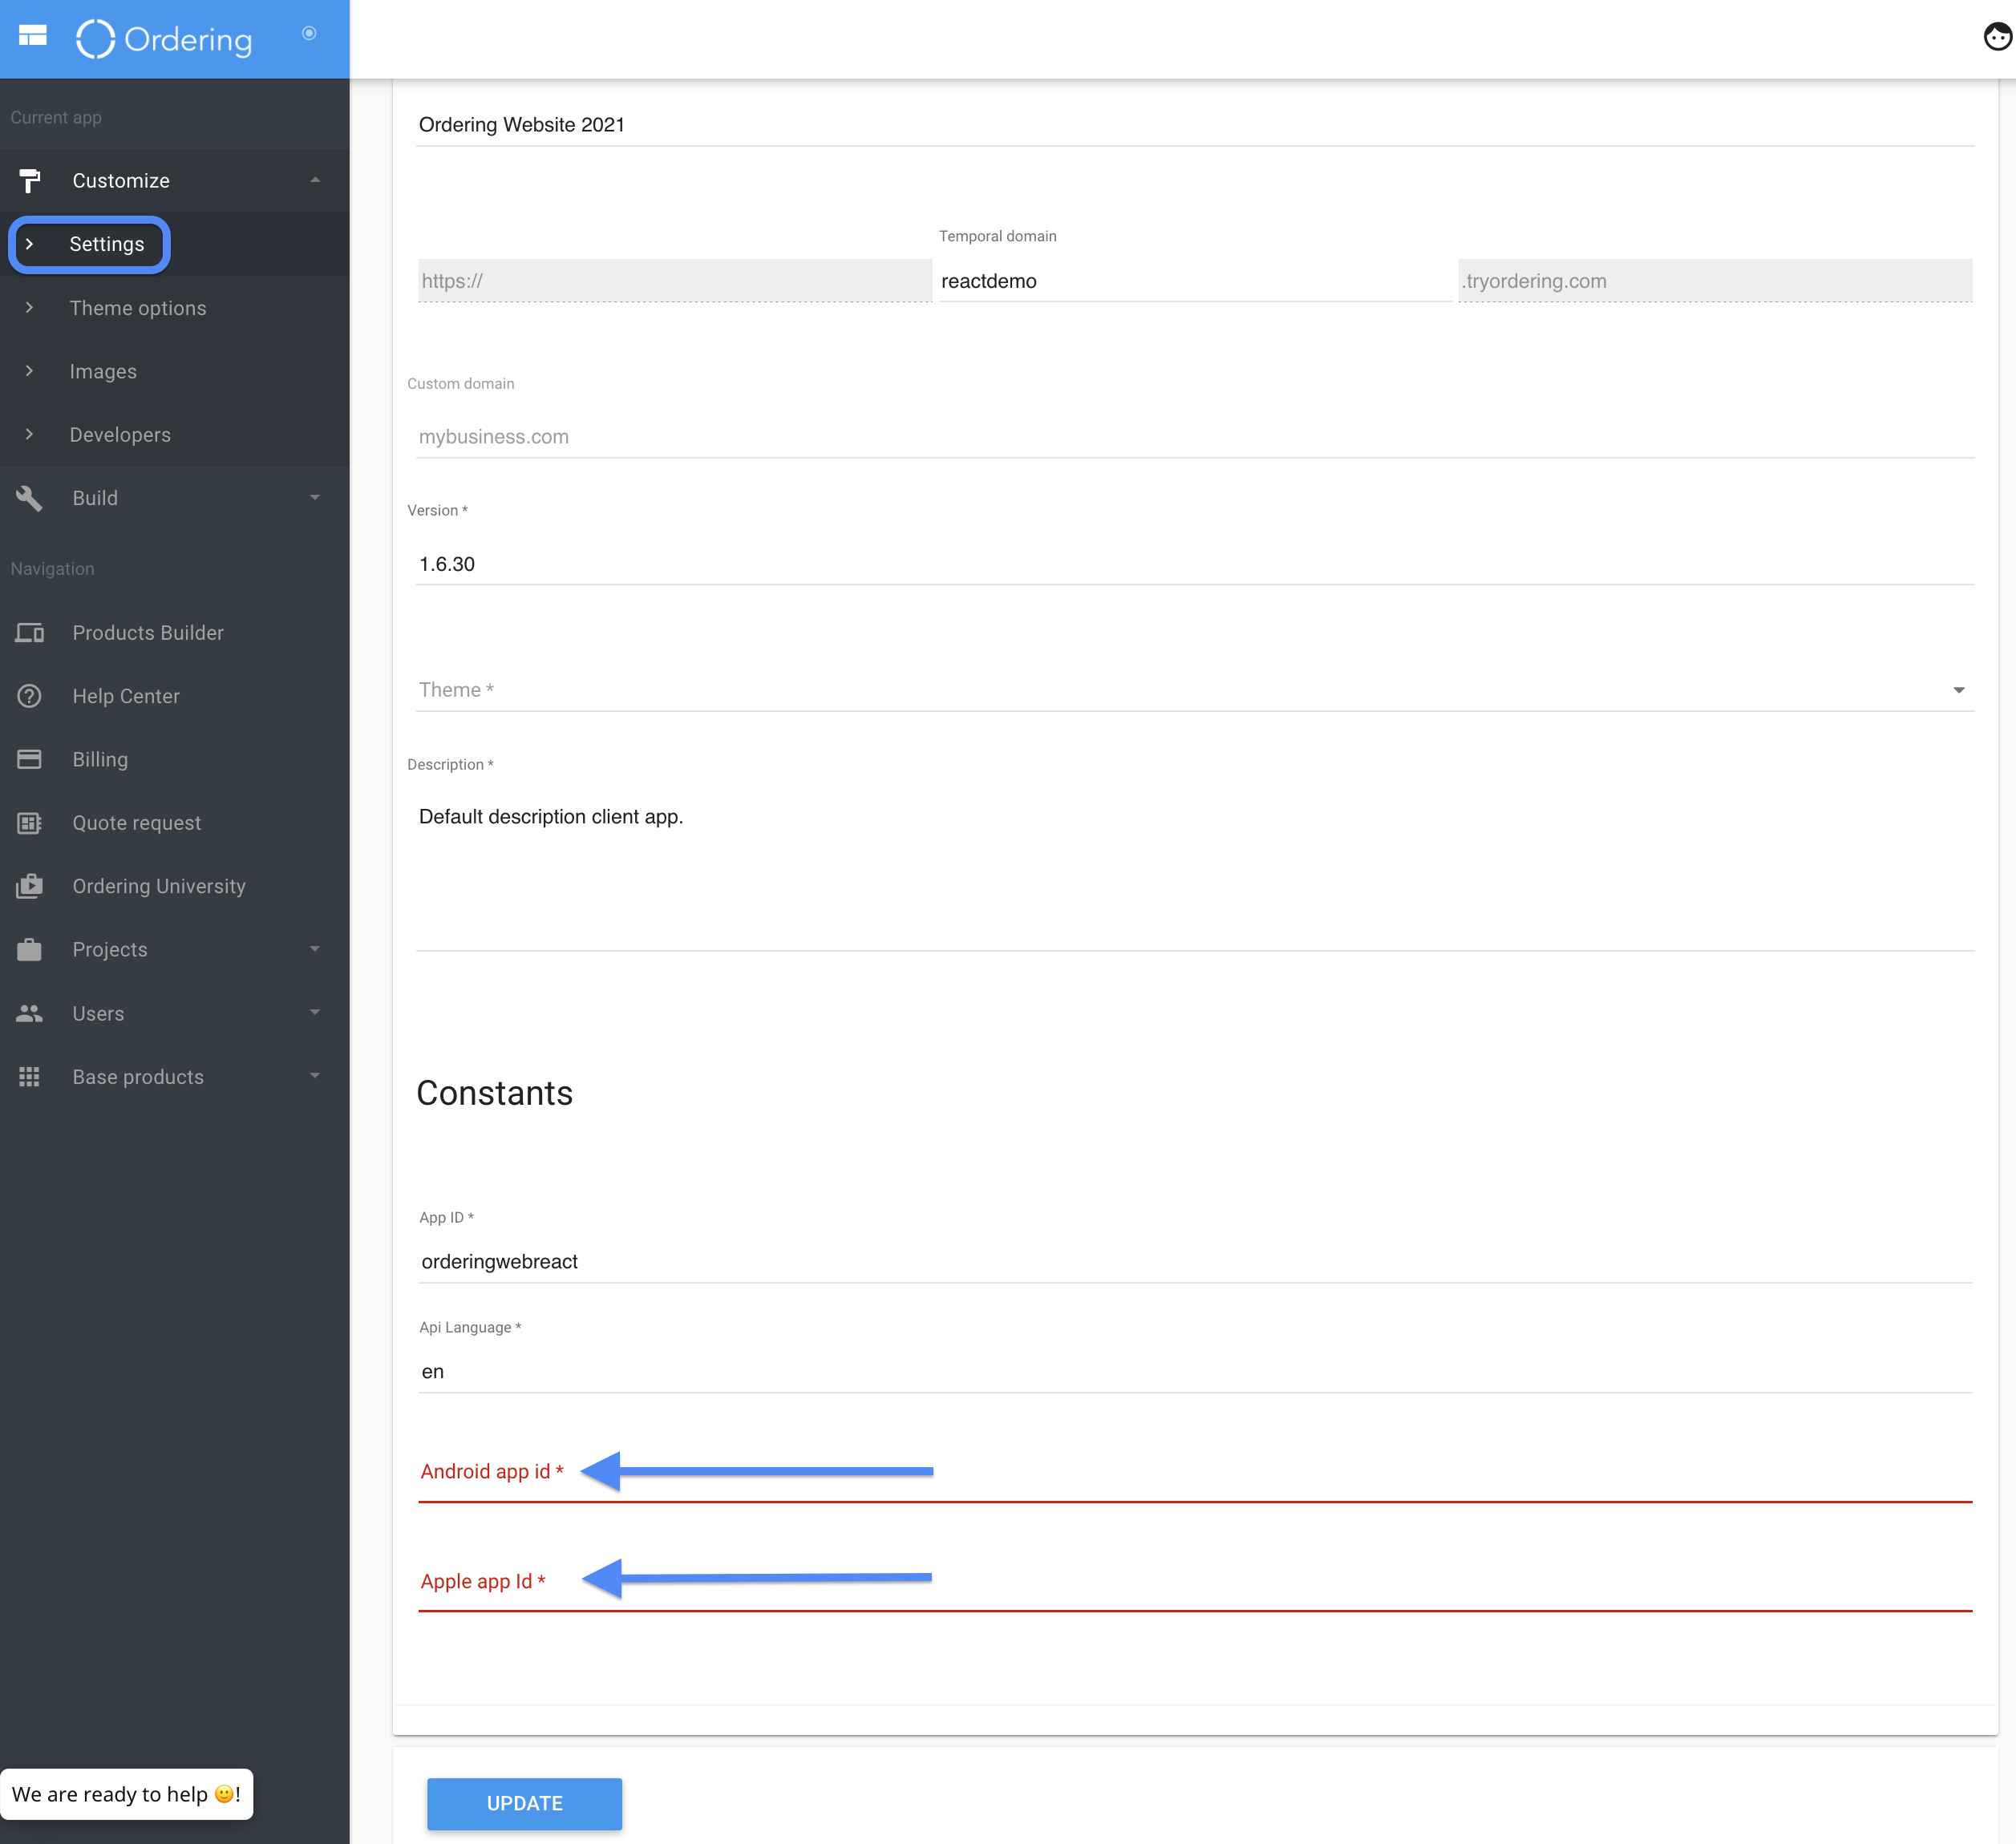Click the Help Center question icon
Screen dimensions: 2016x1844
30,696
